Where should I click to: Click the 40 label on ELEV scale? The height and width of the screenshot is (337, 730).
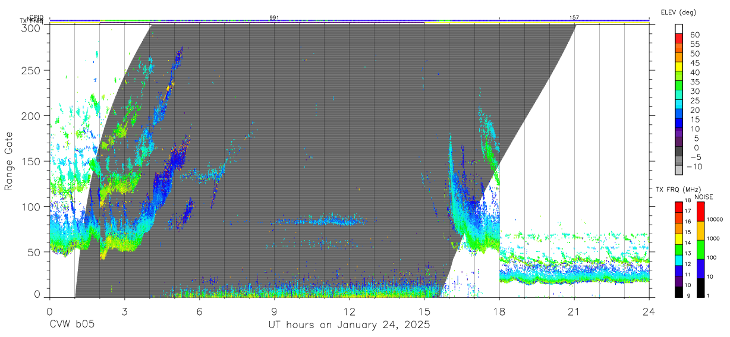click(694, 73)
